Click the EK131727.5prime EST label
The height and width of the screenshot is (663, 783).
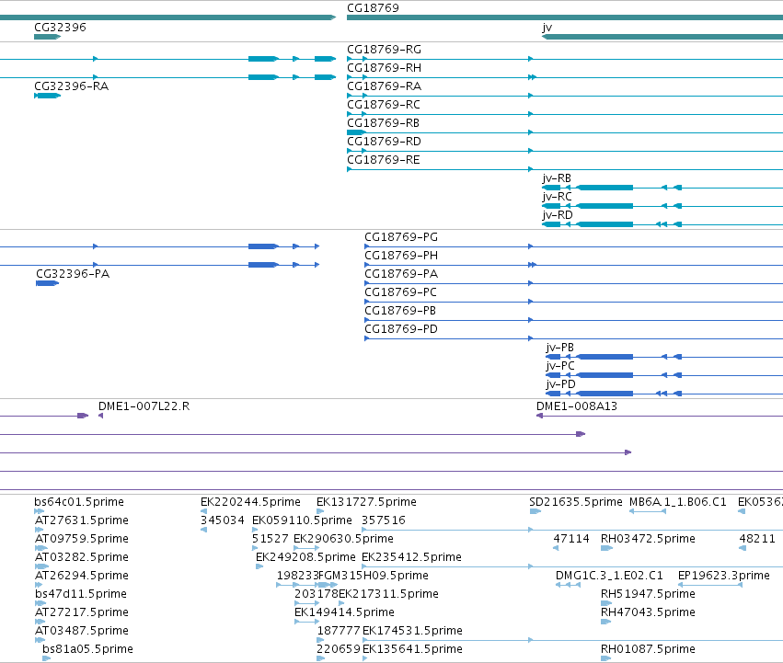(x=366, y=502)
